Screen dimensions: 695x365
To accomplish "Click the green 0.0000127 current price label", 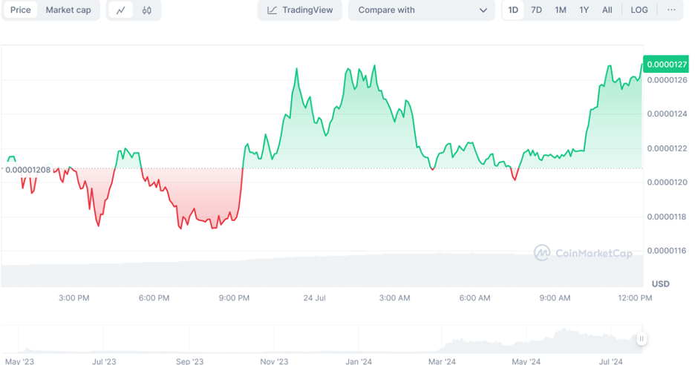I will coord(666,65).
